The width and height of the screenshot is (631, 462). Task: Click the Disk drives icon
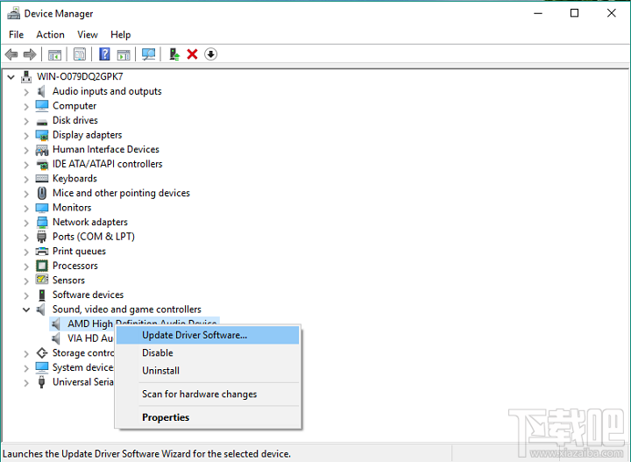(42, 121)
